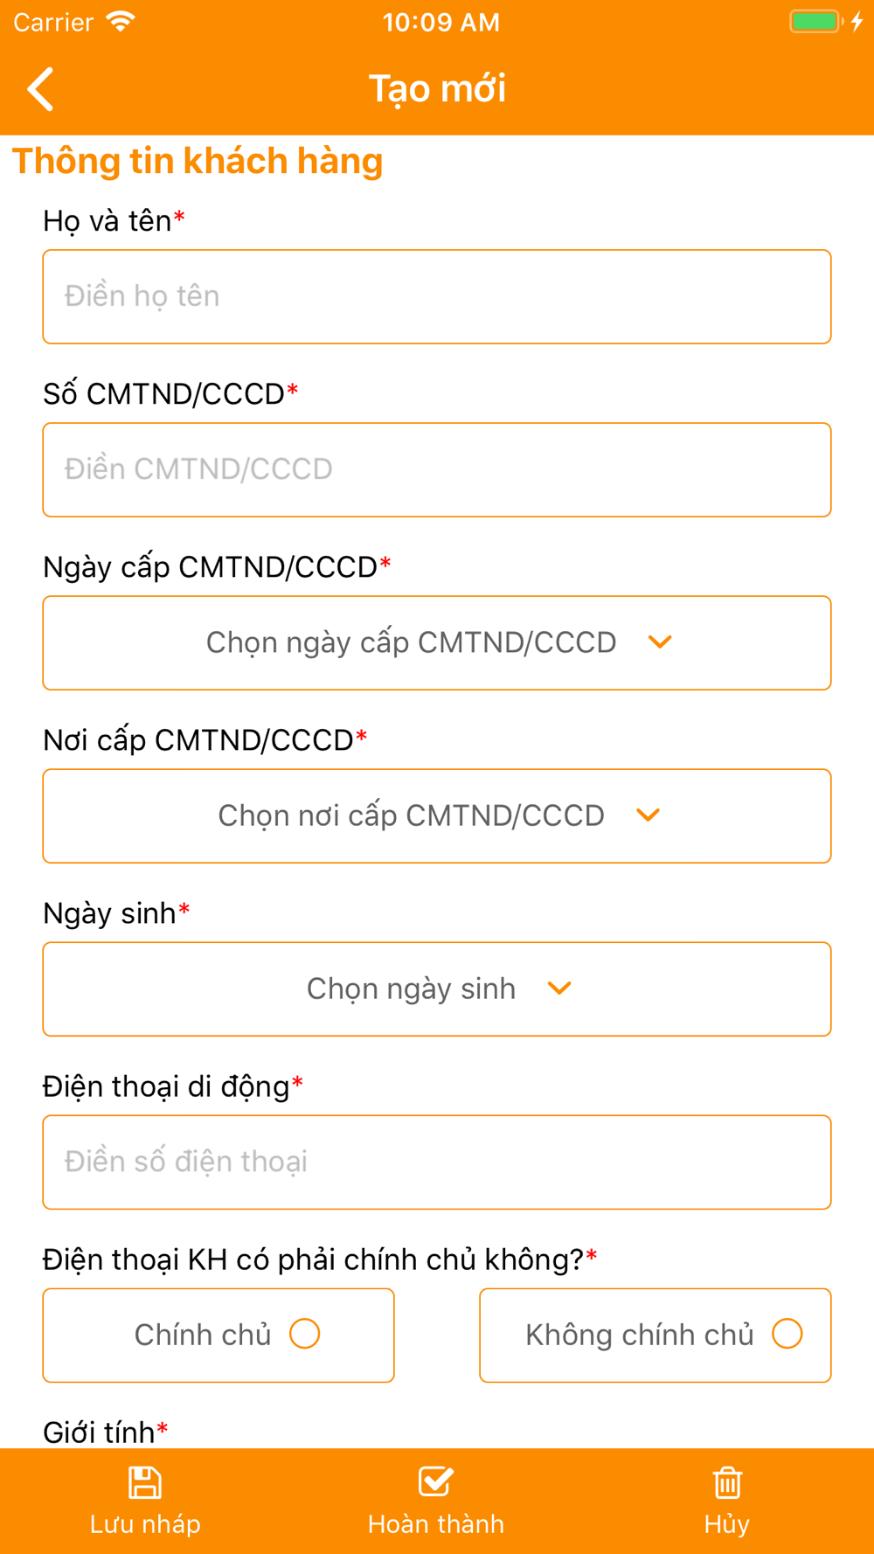The height and width of the screenshot is (1554, 874).
Task: Tap the battery indicator icon
Action: [816, 21]
